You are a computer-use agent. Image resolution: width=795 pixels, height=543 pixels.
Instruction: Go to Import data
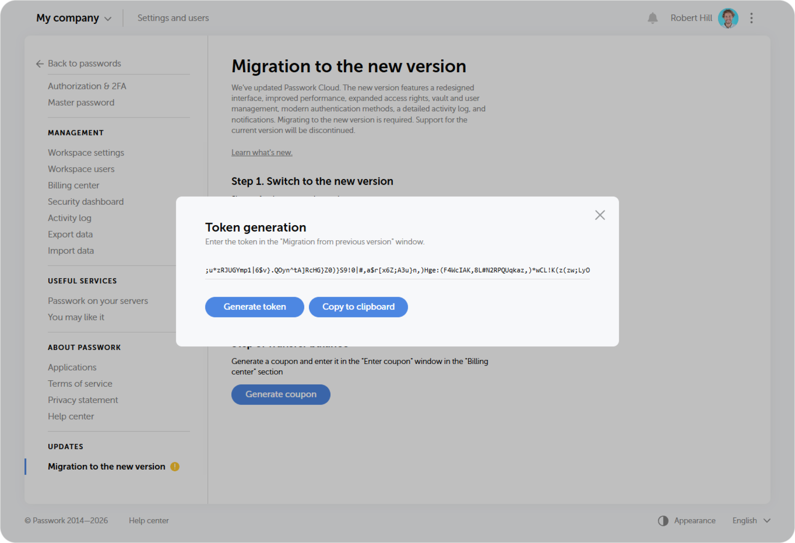tap(71, 250)
